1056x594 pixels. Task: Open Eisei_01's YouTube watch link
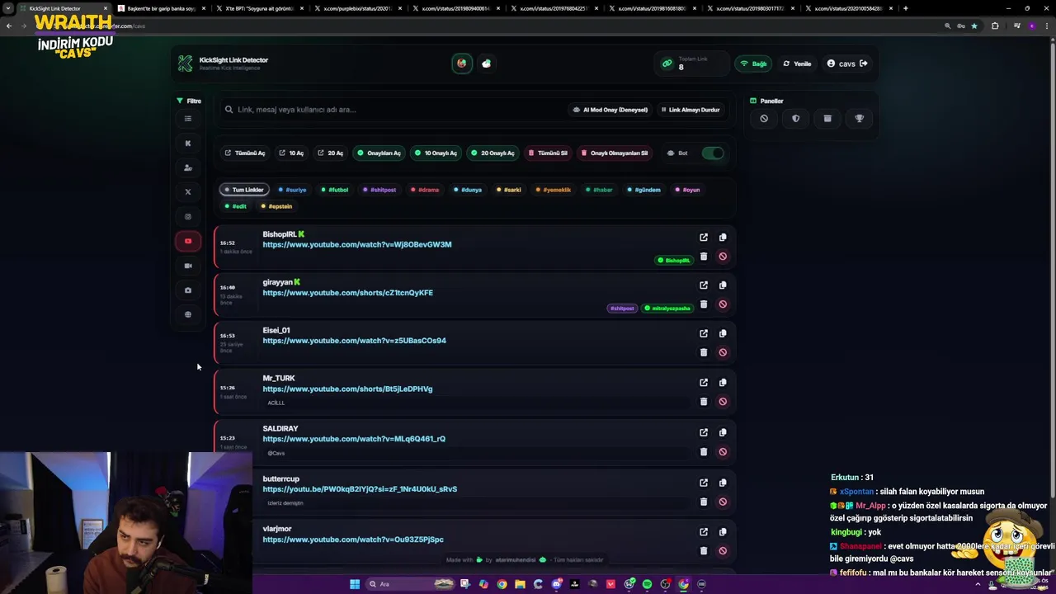pyautogui.click(x=354, y=341)
